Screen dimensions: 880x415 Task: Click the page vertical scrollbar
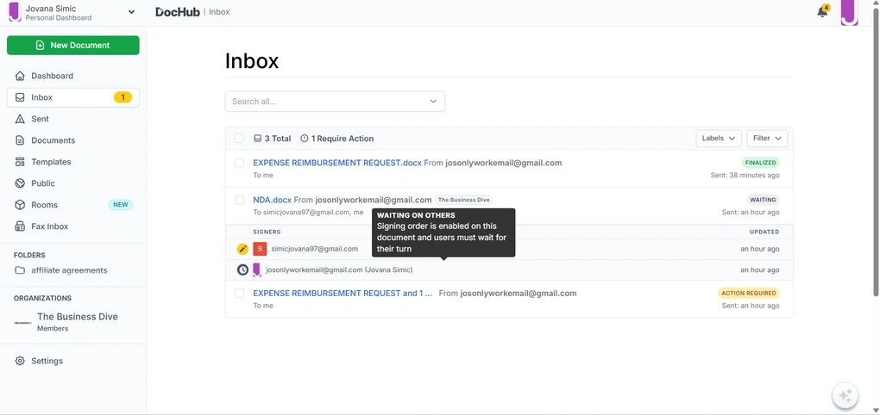(876, 152)
